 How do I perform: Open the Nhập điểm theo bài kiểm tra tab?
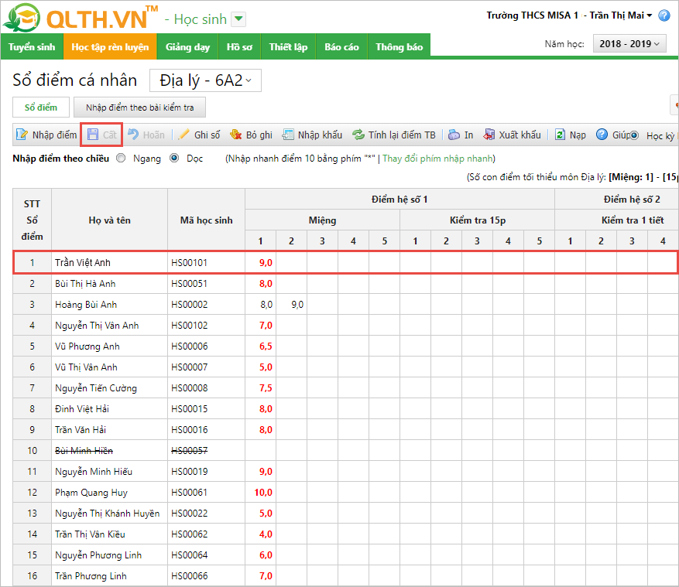[140, 108]
